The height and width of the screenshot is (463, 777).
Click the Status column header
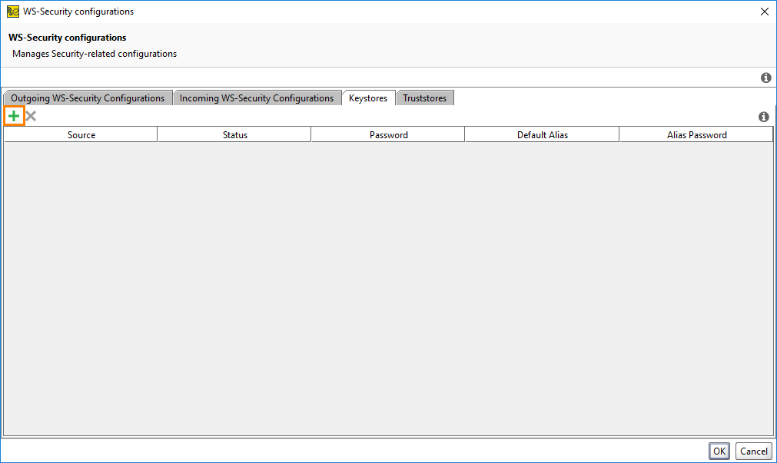(x=234, y=134)
